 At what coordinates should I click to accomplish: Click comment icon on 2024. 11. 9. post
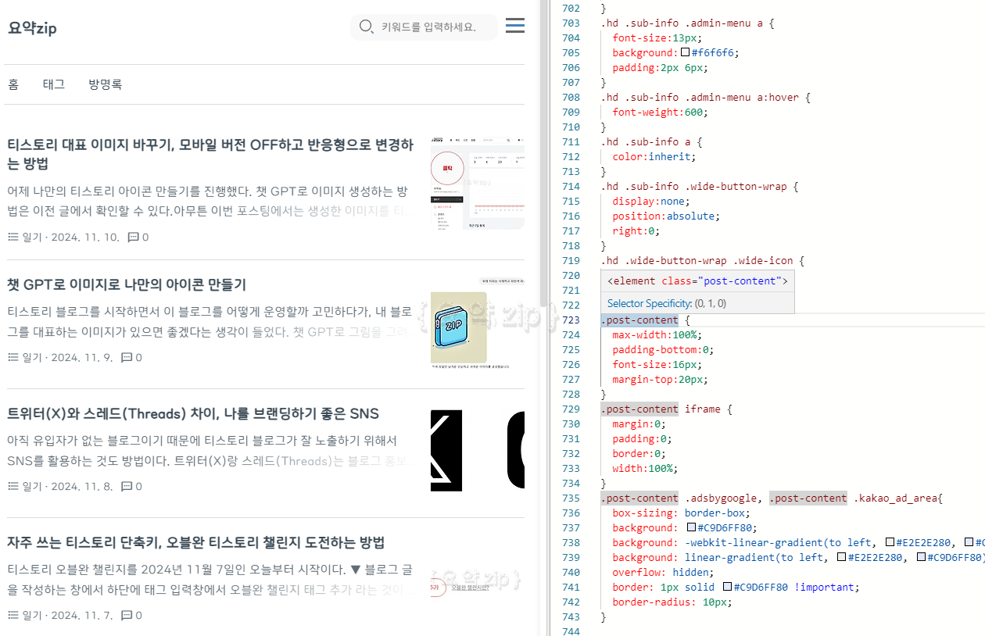pyautogui.click(x=127, y=357)
